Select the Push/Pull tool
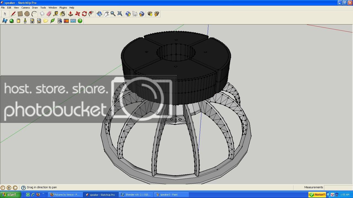The image size is (353, 198). 71,14
